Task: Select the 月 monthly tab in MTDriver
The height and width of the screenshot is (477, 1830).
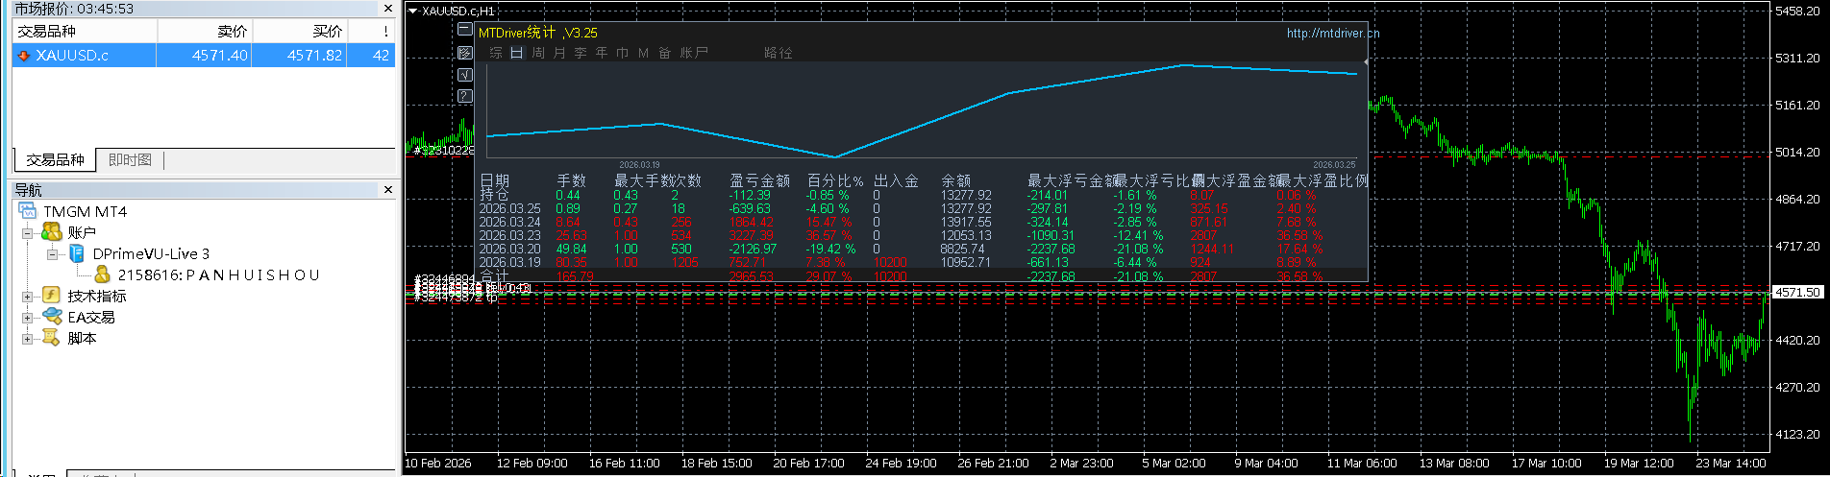Action: point(559,53)
